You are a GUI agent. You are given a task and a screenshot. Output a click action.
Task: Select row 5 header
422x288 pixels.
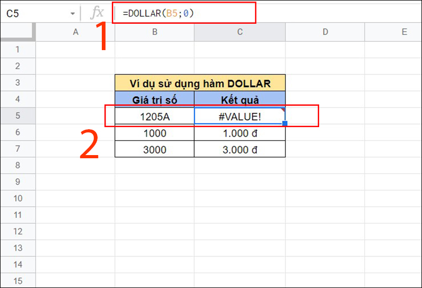18,116
